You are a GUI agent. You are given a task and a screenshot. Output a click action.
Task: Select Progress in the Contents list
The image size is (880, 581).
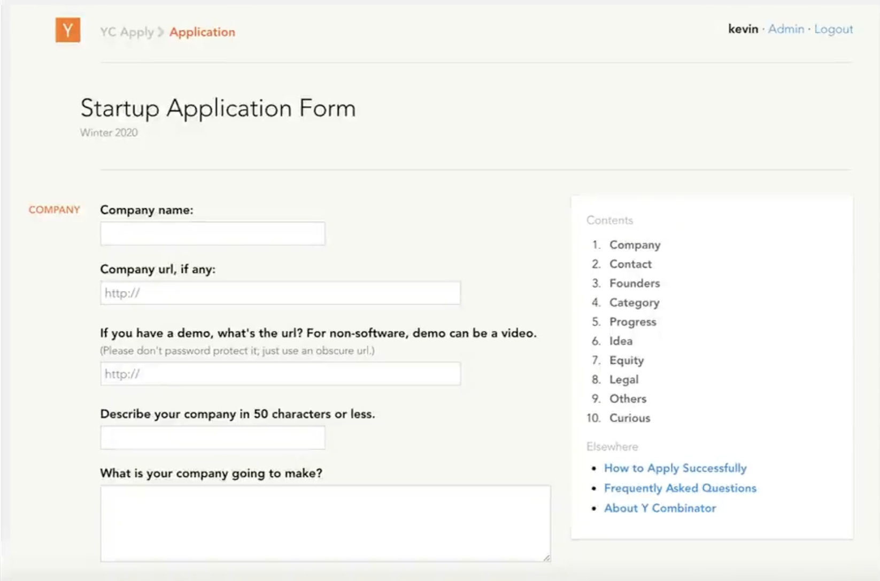(x=632, y=321)
